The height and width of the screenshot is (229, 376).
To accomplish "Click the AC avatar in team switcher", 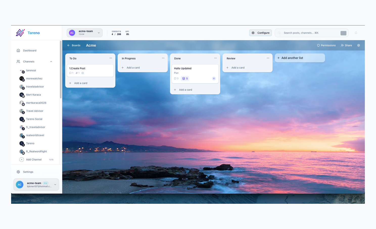I will click(x=72, y=33).
